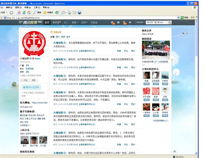The image size is (204, 158).
Task: Click the IE History icon
Action: click(57, 13)
